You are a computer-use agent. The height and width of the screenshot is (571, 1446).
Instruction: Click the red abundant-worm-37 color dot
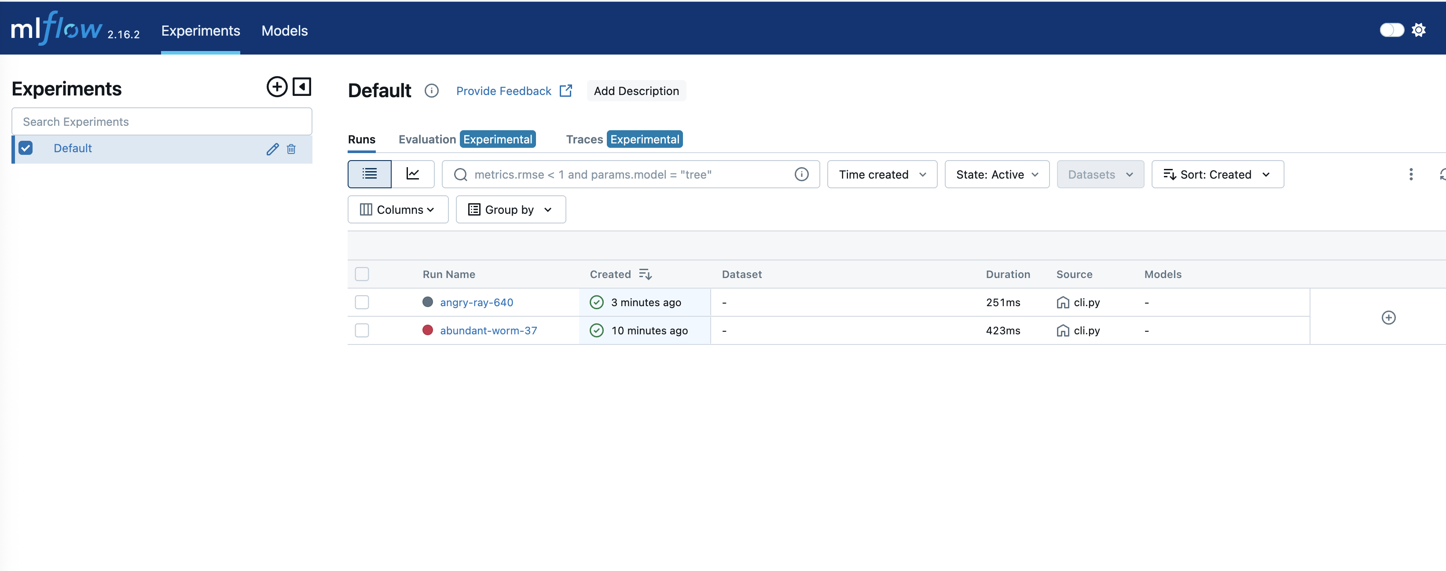coord(428,330)
